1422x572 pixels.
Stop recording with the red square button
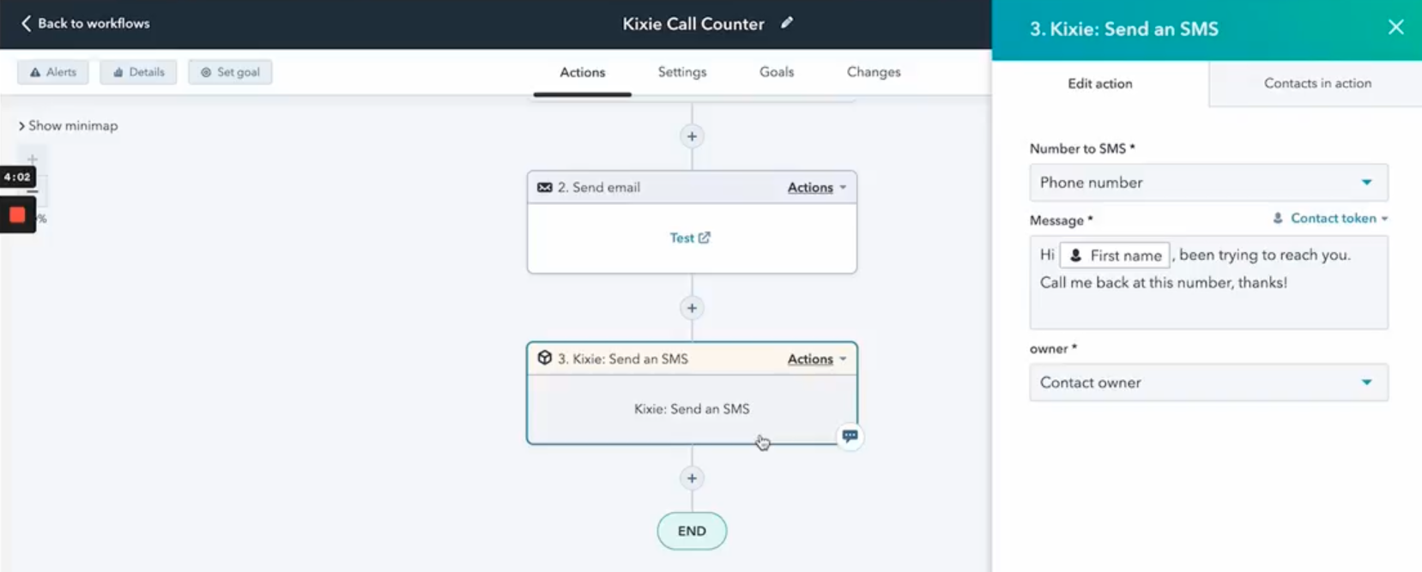(17, 214)
